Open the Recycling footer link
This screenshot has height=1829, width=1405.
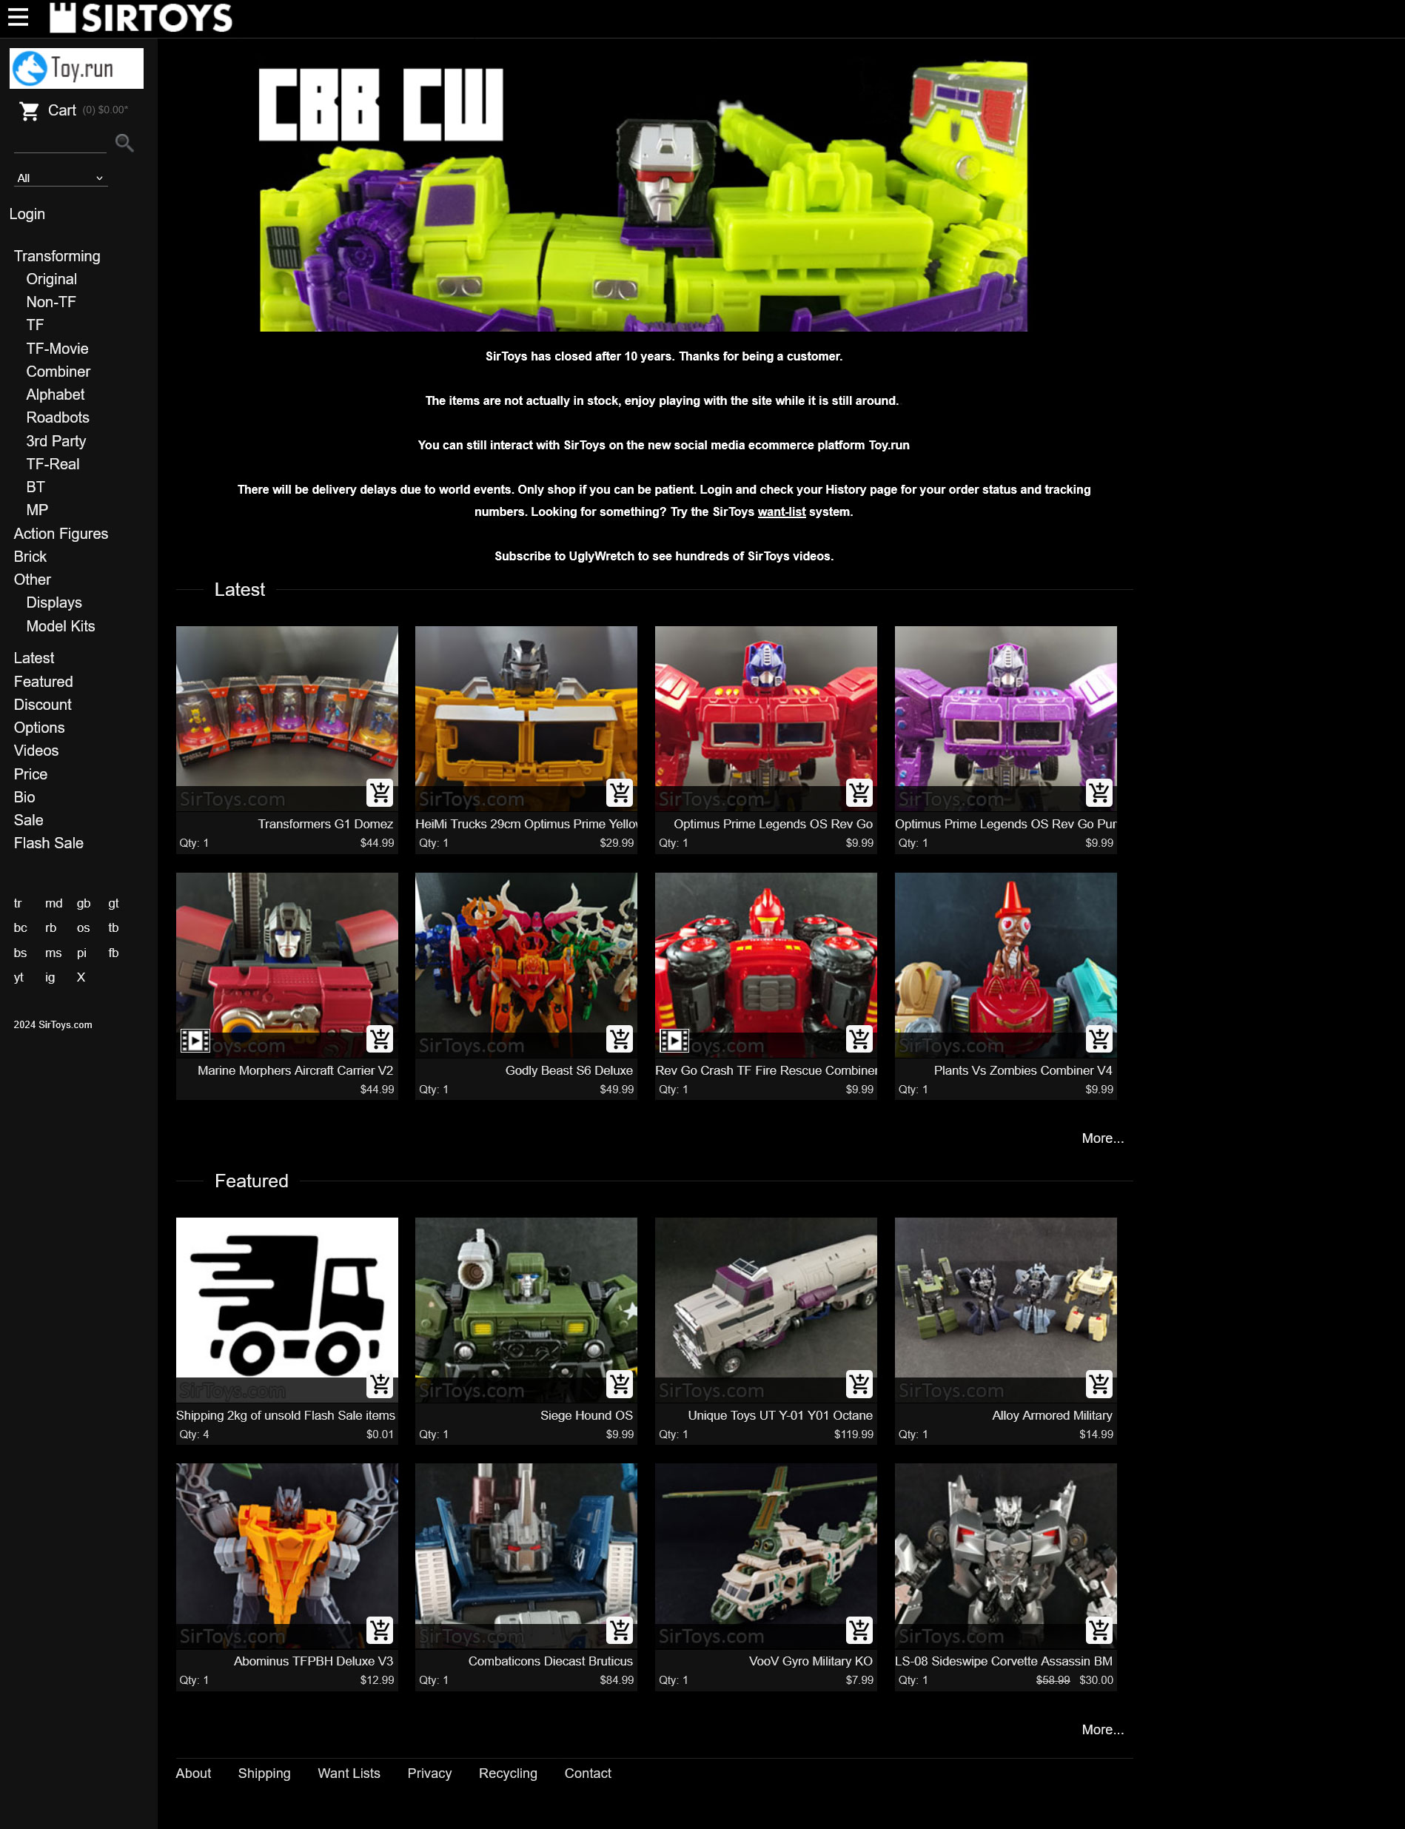point(508,1773)
